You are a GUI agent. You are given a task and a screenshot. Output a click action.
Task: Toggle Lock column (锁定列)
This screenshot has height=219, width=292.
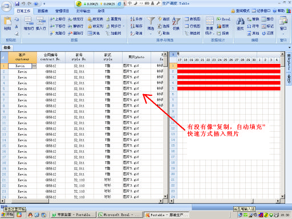90,26
